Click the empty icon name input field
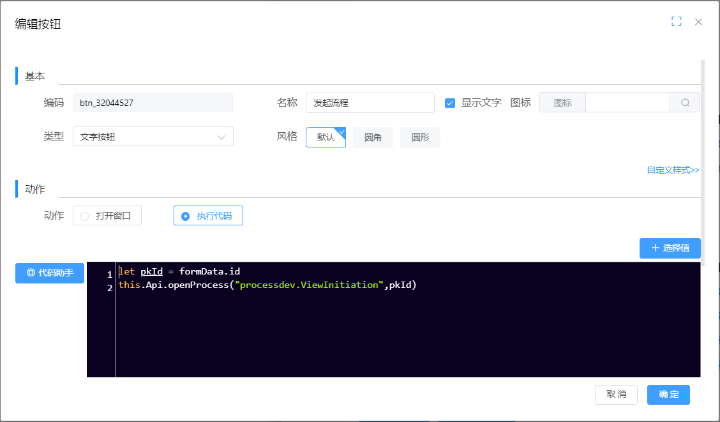This screenshot has height=422, width=720. [627, 103]
